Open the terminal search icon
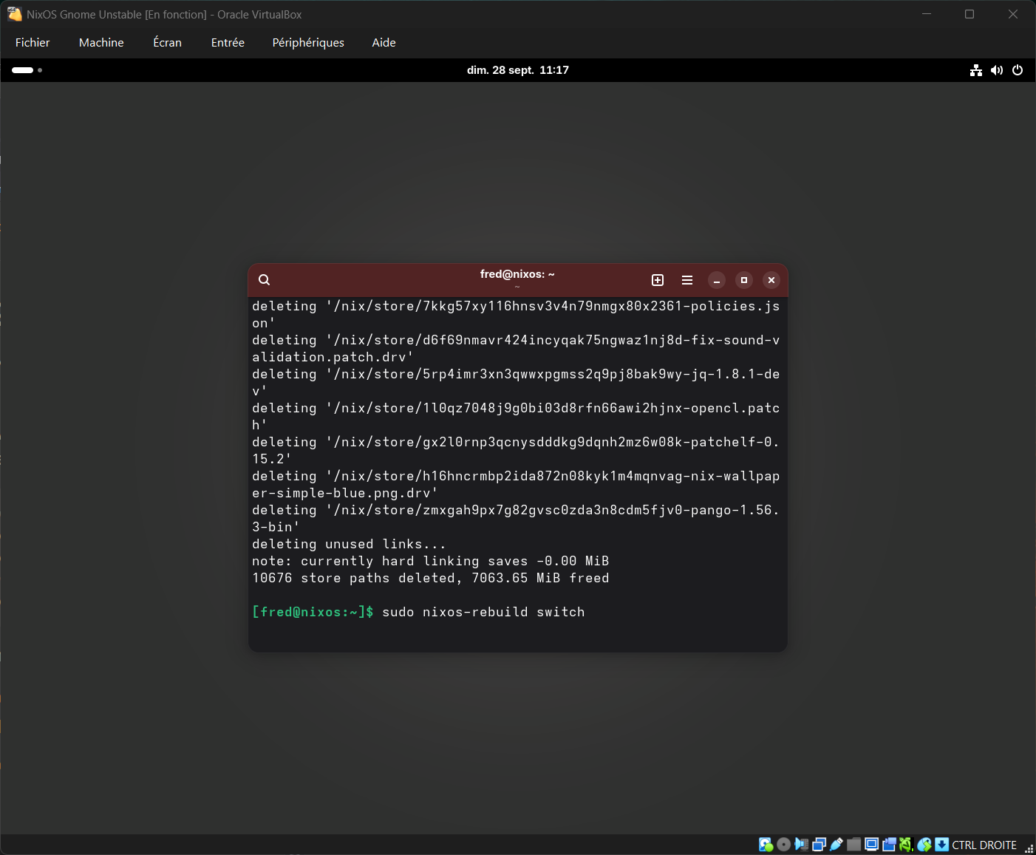Viewport: 1036px width, 855px height. point(264,280)
